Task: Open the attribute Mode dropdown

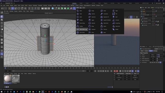Action: [x=144, y=47]
